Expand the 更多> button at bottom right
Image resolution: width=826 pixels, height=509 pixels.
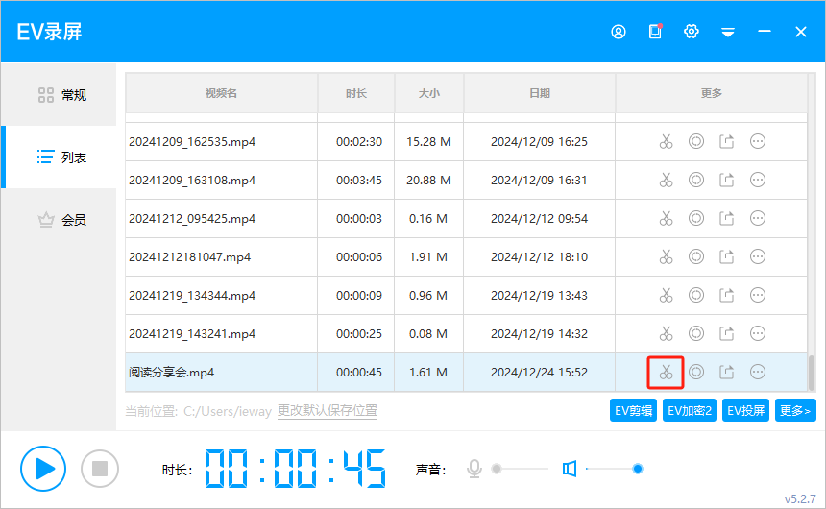click(795, 411)
